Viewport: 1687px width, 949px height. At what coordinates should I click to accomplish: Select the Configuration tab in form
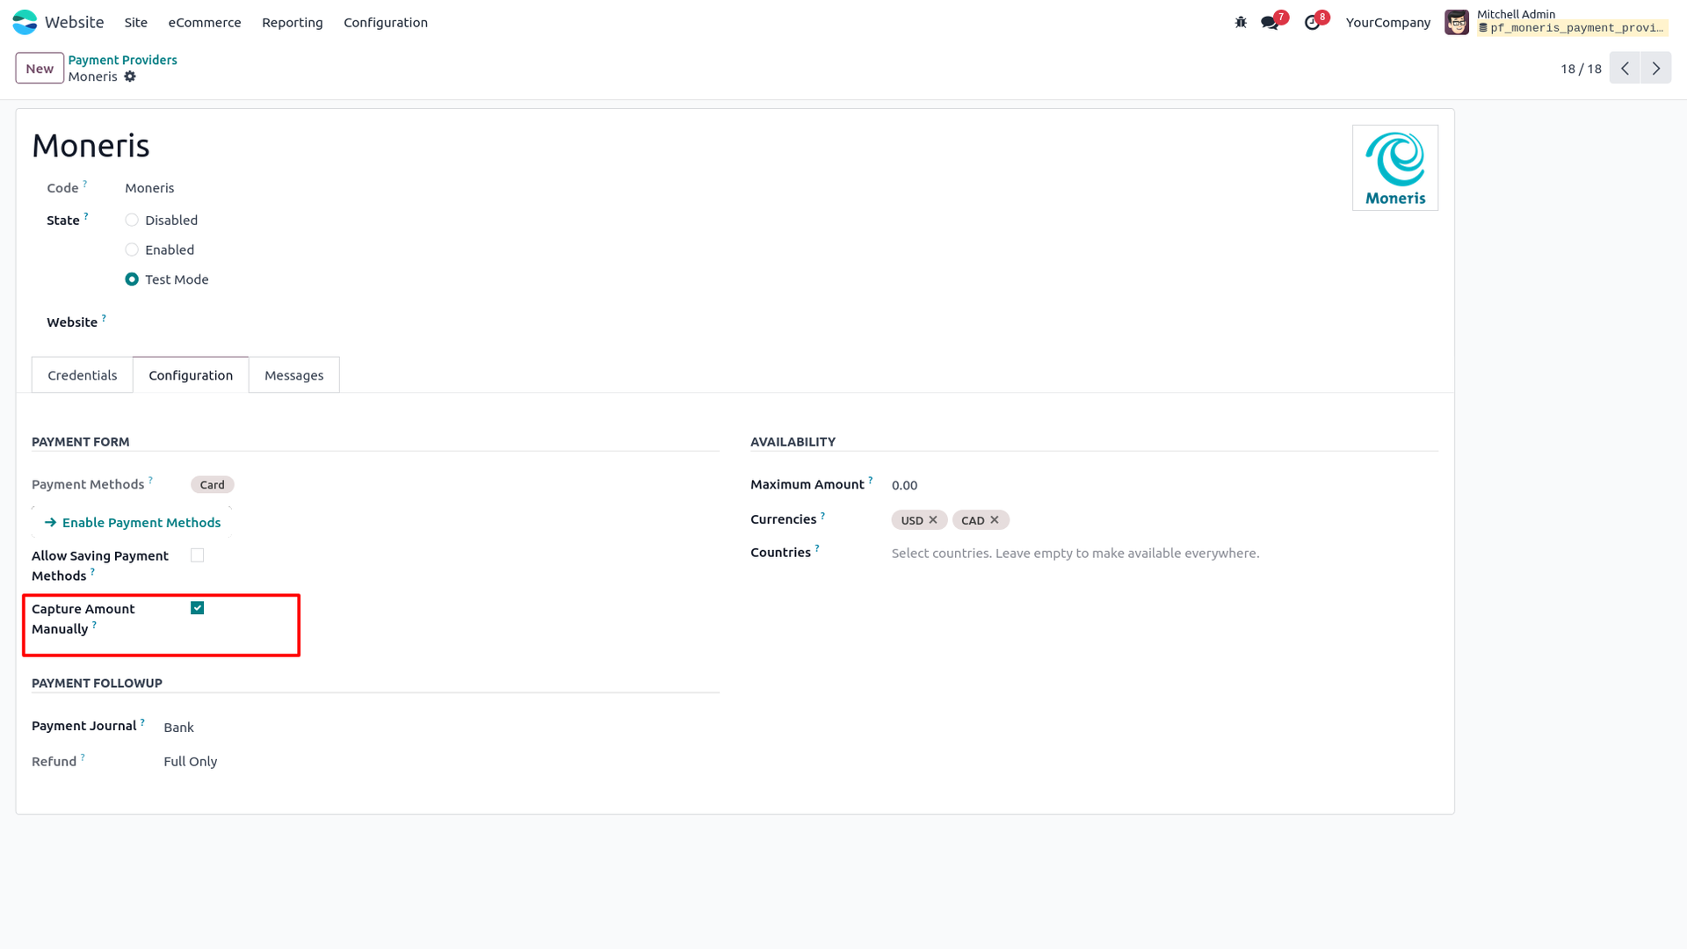click(x=191, y=375)
